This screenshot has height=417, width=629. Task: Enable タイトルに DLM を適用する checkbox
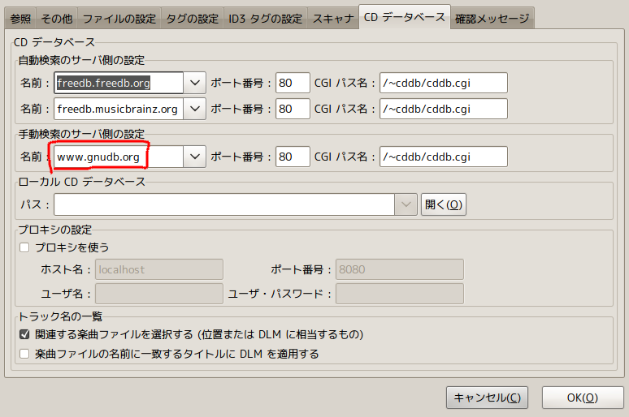coord(24,354)
